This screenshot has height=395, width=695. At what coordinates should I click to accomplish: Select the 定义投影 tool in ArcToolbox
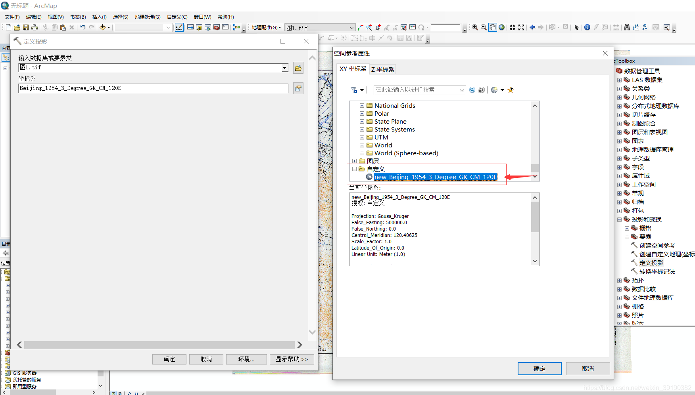click(x=651, y=263)
